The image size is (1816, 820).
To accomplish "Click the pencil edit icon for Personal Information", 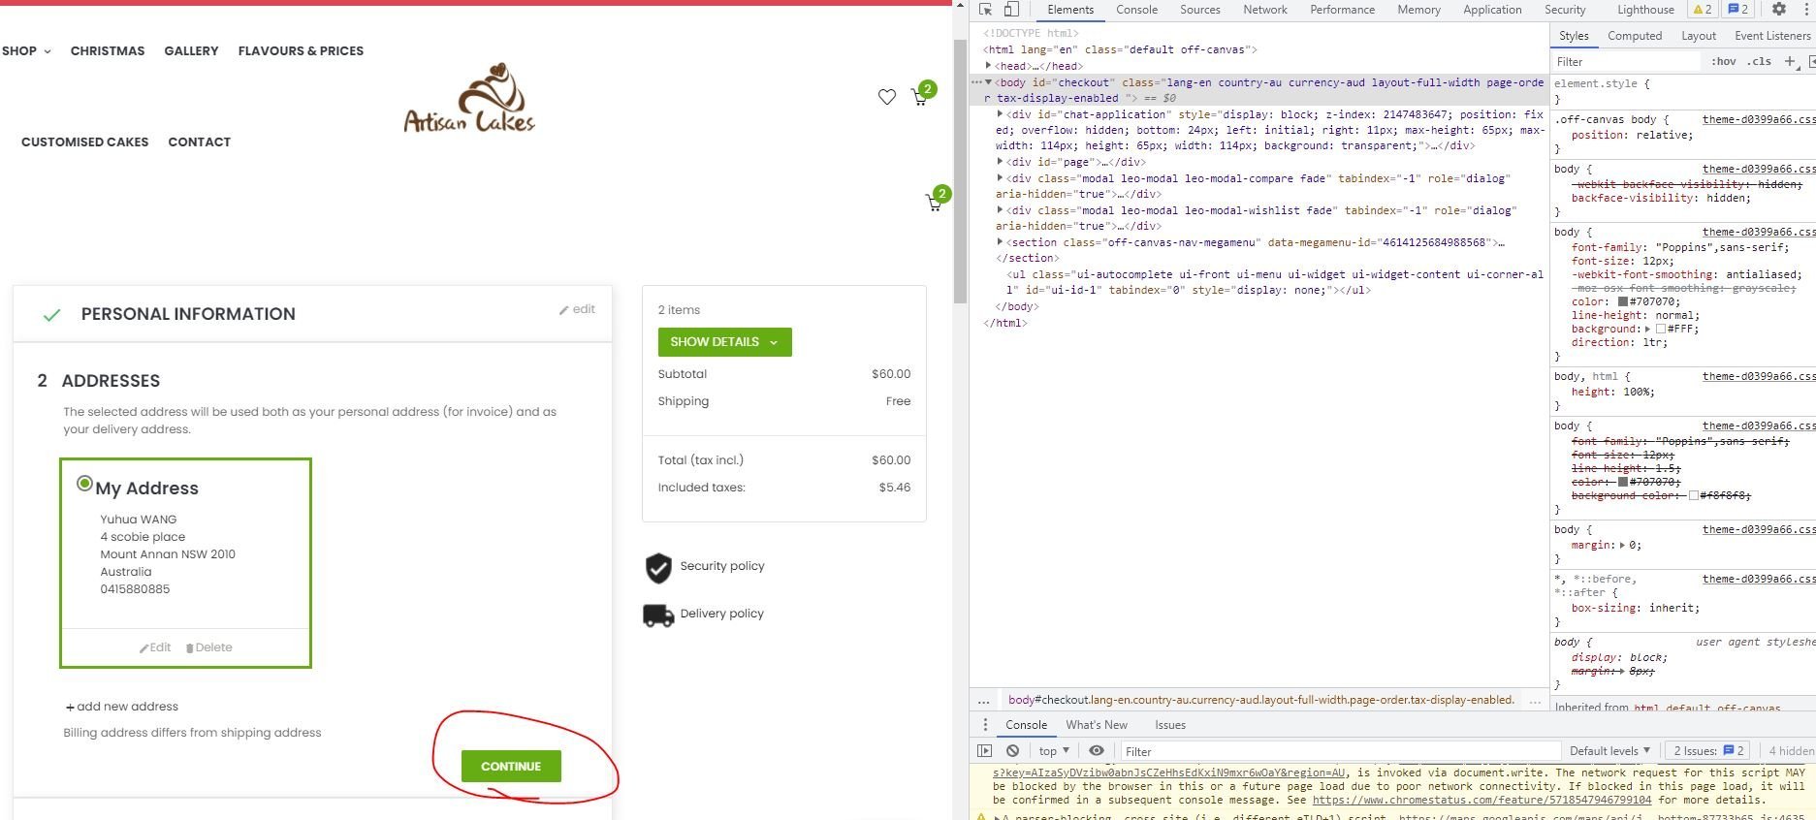I will tap(563, 310).
